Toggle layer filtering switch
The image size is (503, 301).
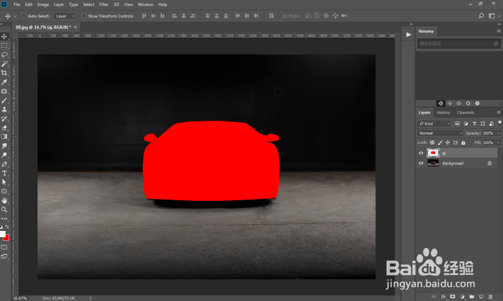[x=500, y=123]
